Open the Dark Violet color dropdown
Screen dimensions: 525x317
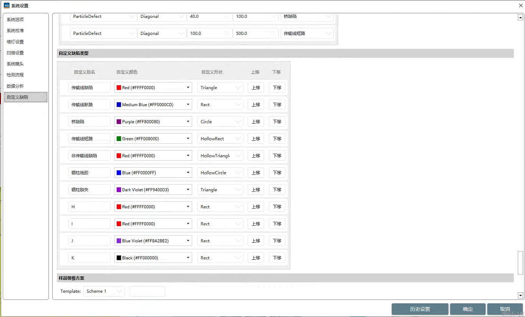pyautogui.click(x=153, y=190)
